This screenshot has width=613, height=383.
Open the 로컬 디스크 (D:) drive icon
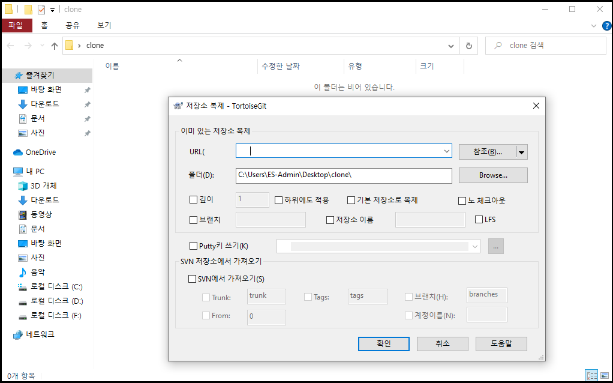click(x=23, y=301)
